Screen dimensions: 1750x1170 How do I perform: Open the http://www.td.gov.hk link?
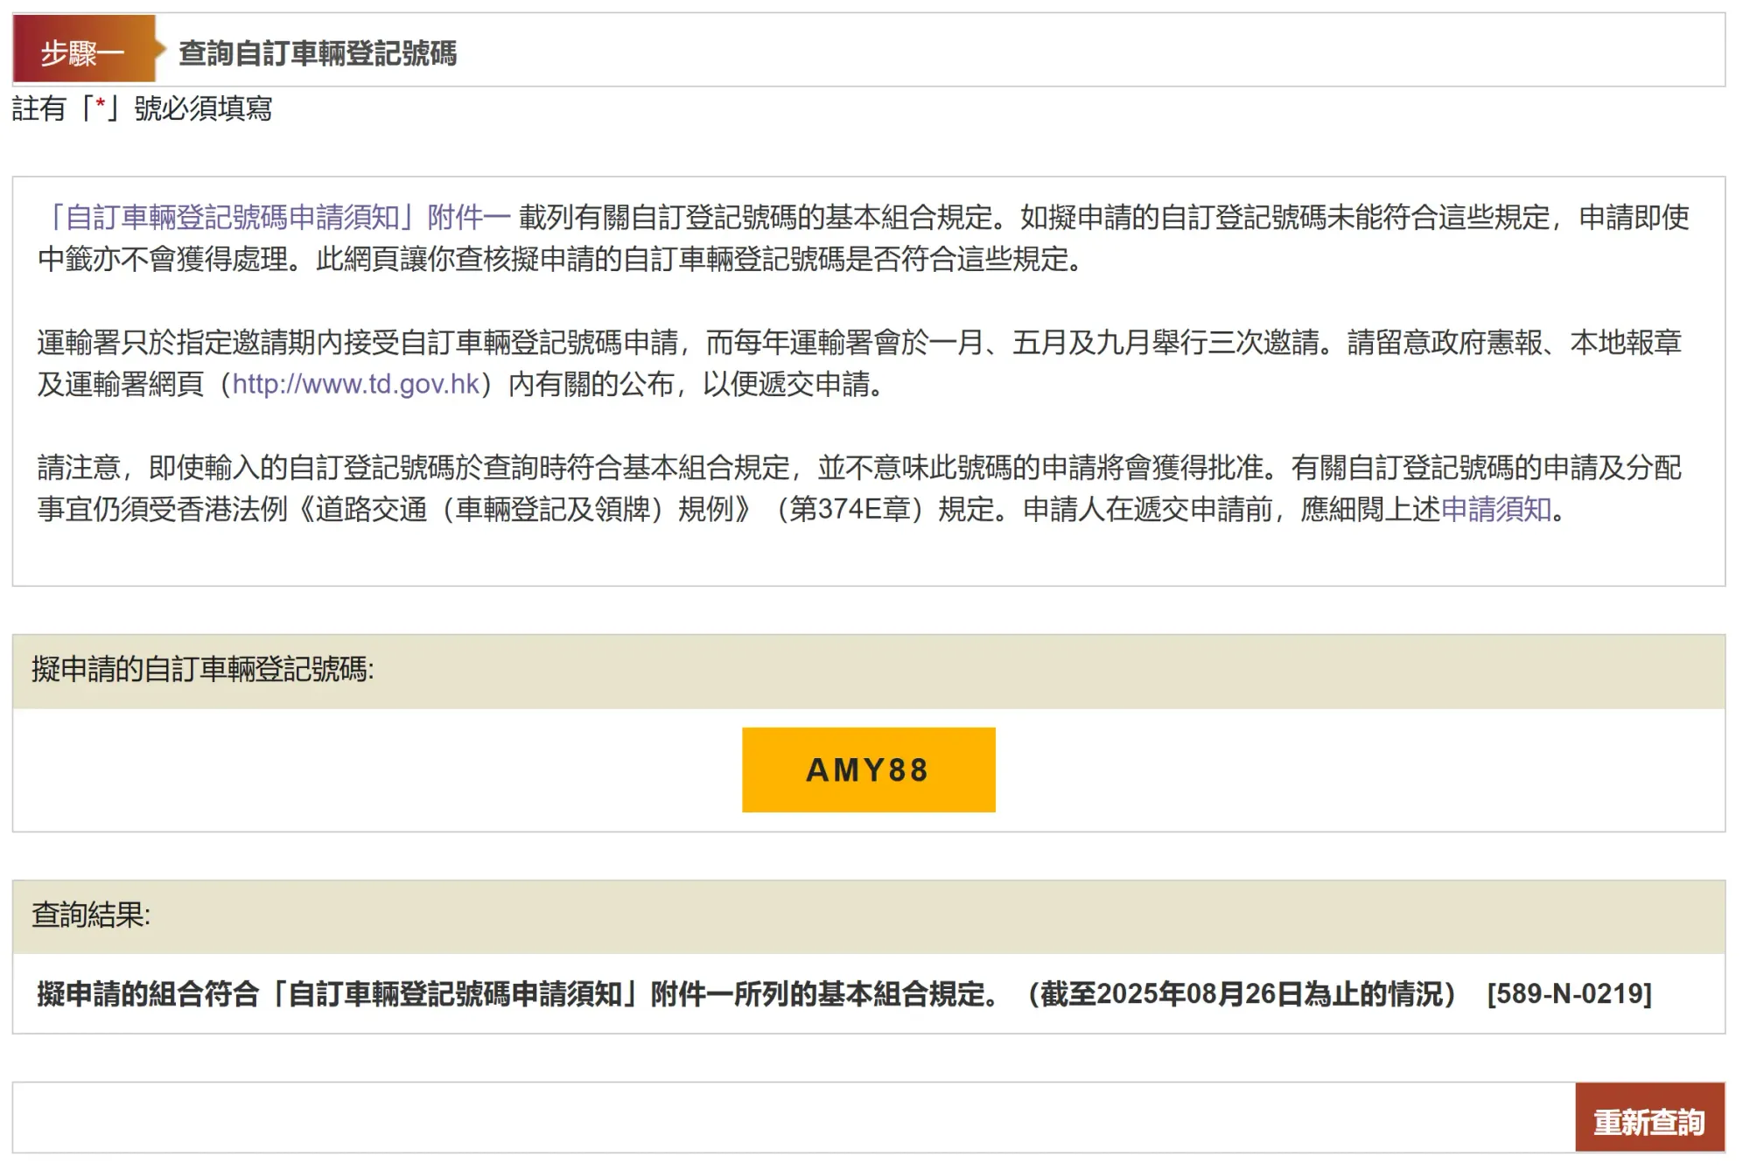pos(355,384)
